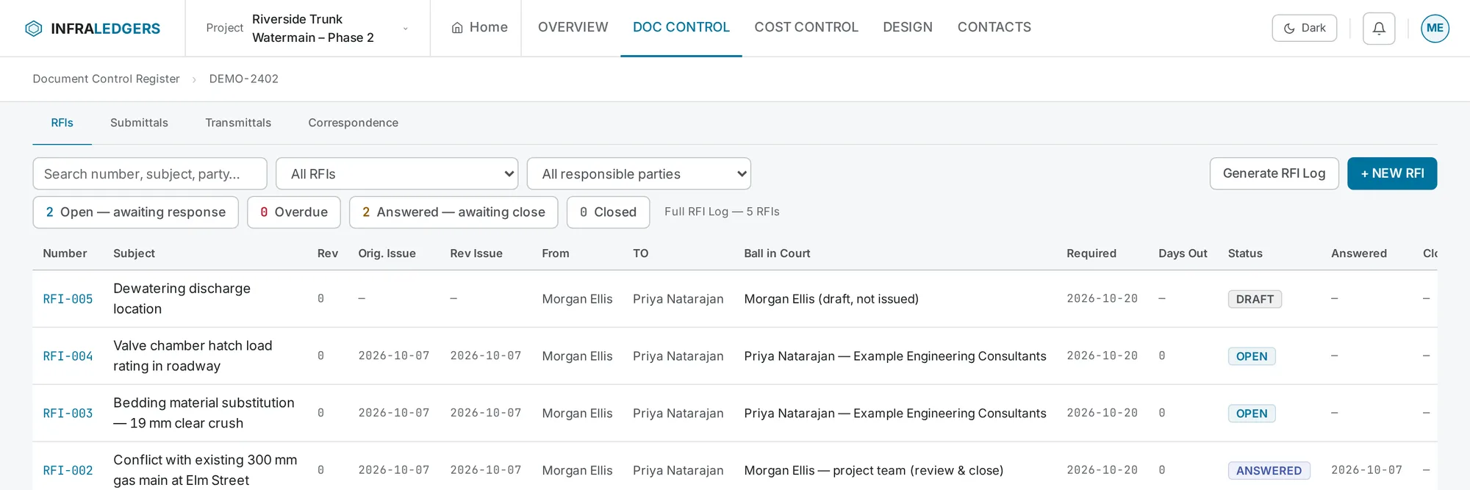Filter the list by Overdue RFIs

tap(294, 212)
